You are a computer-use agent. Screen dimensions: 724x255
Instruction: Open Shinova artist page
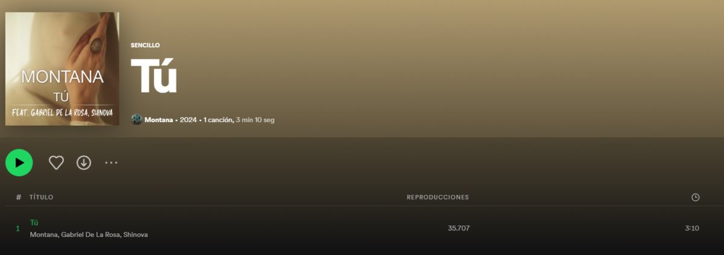[136, 235]
